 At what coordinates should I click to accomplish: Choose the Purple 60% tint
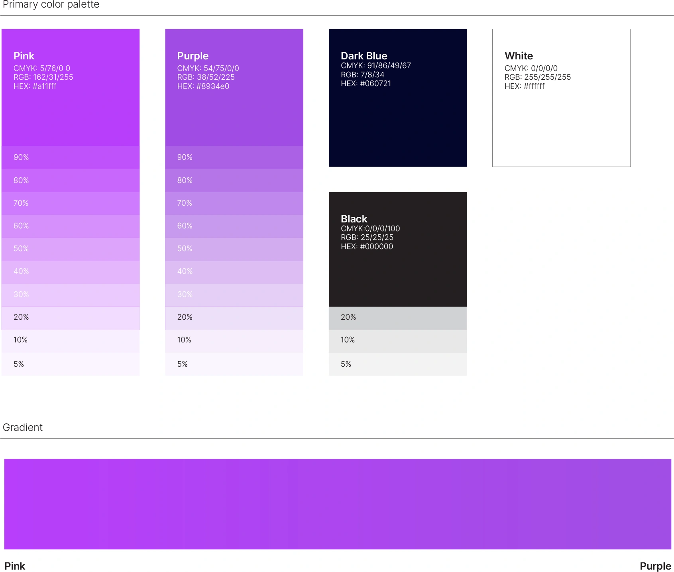234,226
